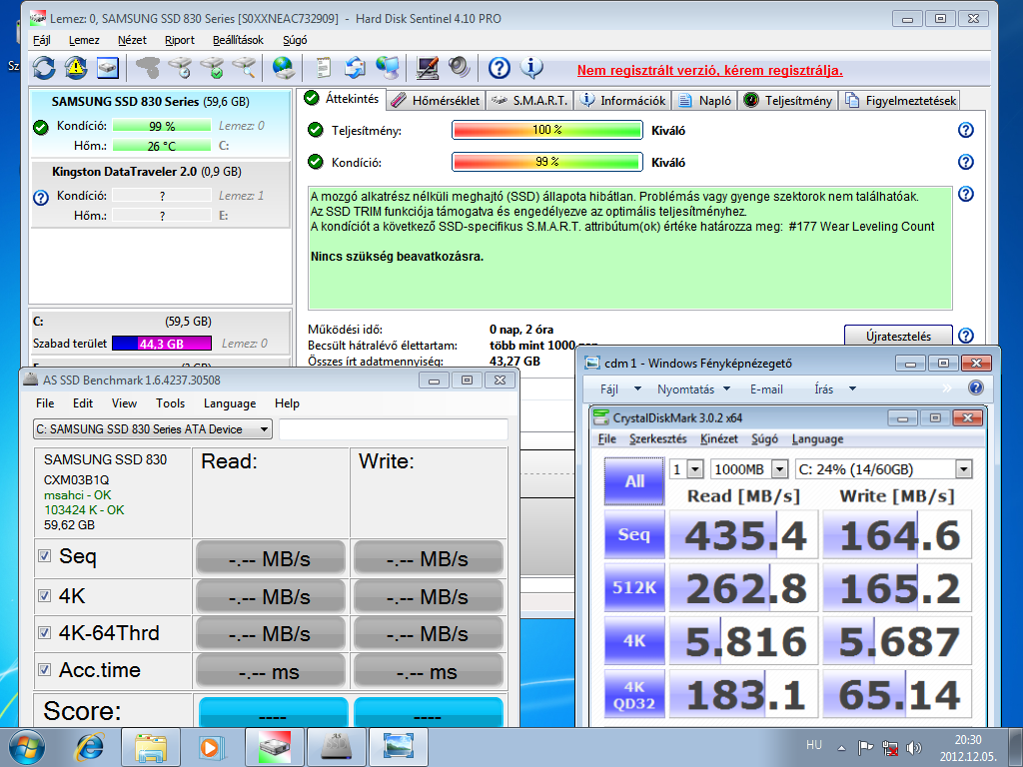This screenshot has height=767, width=1023.
Task: Click the globe with disk toolbar icon
Action: (x=283, y=68)
